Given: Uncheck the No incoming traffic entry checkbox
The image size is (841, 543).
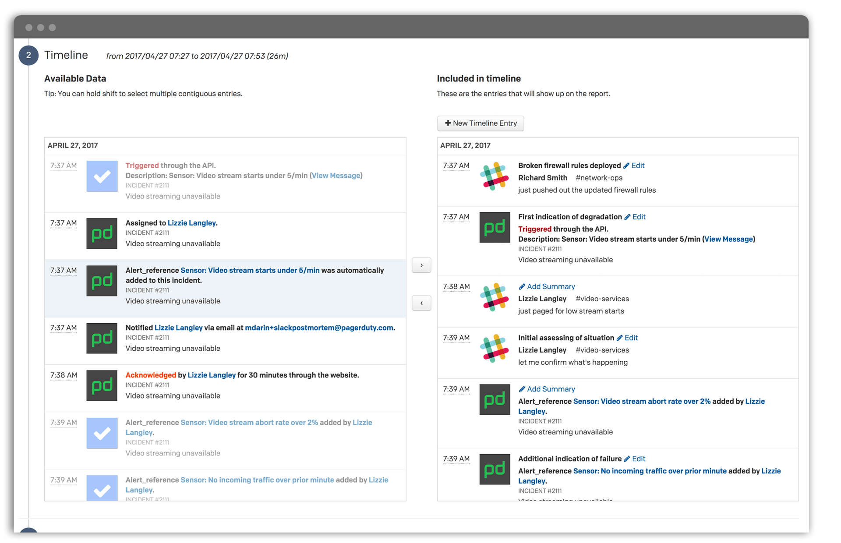Looking at the screenshot, I should coord(102,487).
